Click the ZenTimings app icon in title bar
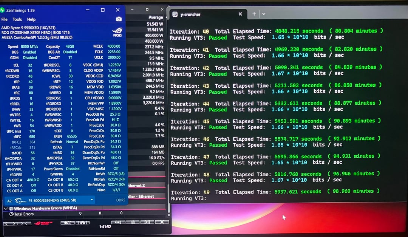The height and width of the screenshot is (237, 408). (2, 10)
